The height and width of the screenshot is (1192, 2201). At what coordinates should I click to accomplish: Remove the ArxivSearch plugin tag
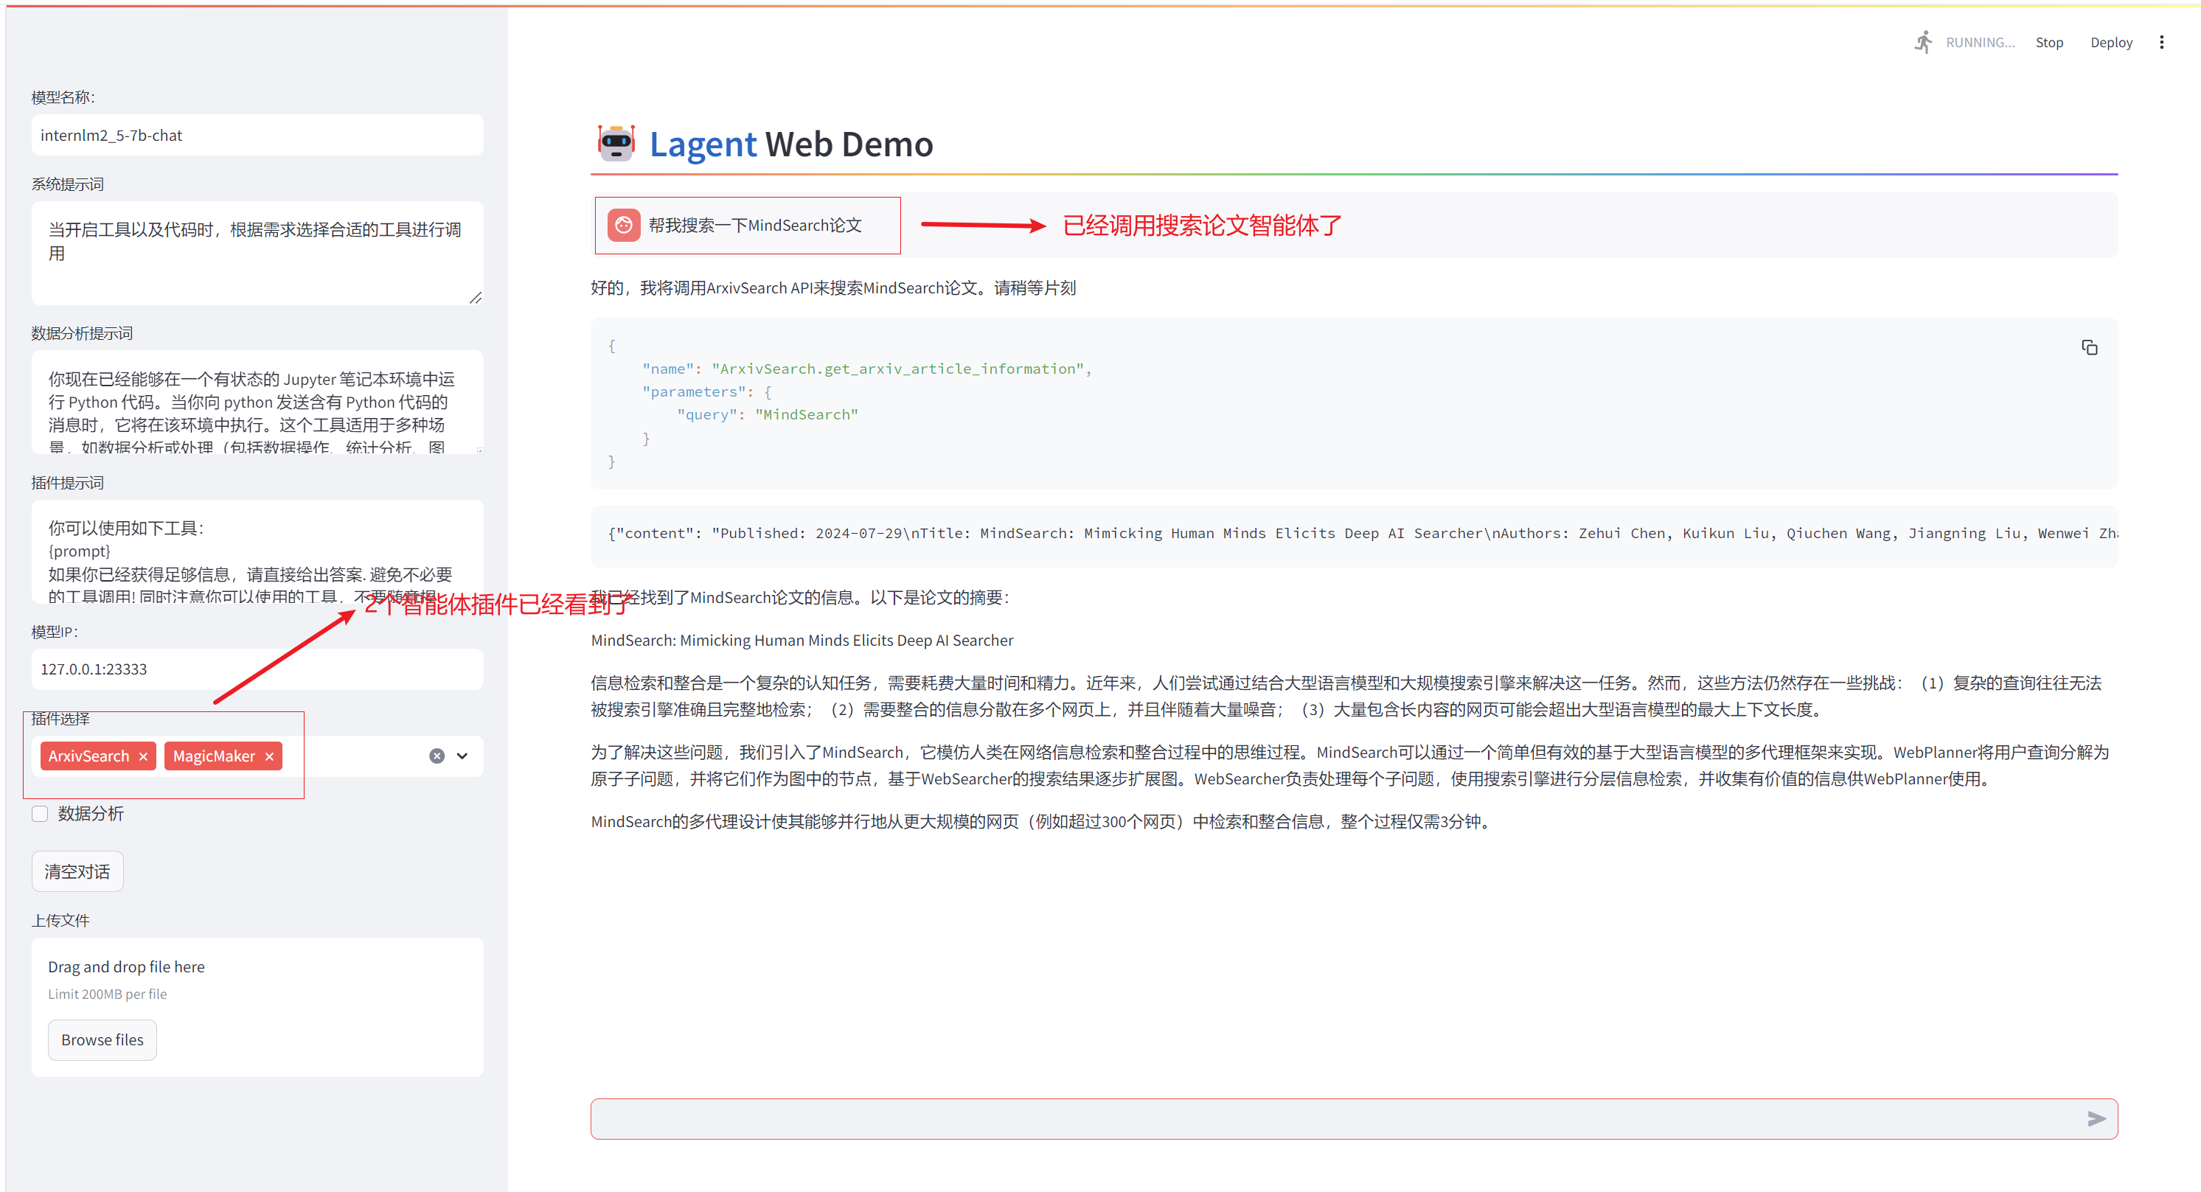coord(144,756)
